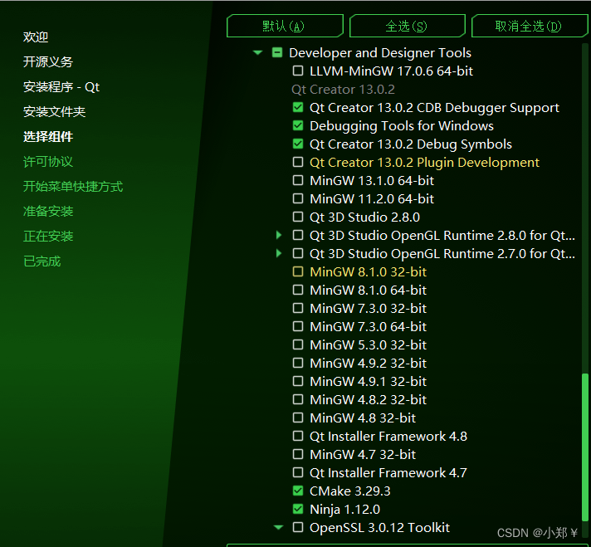Check the LLVM-MinGW 17.0.6 64-bit checkbox

pyautogui.click(x=298, y=71)
